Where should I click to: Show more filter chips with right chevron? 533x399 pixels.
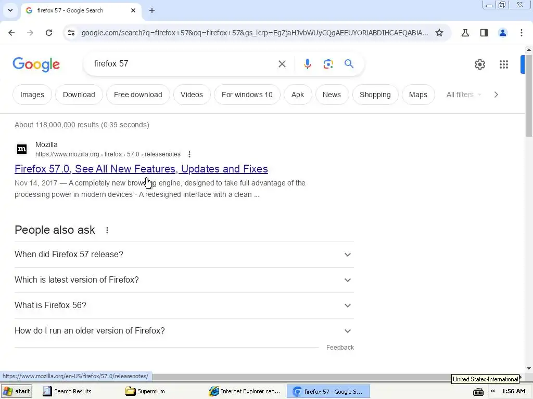[x=496, y=95]
